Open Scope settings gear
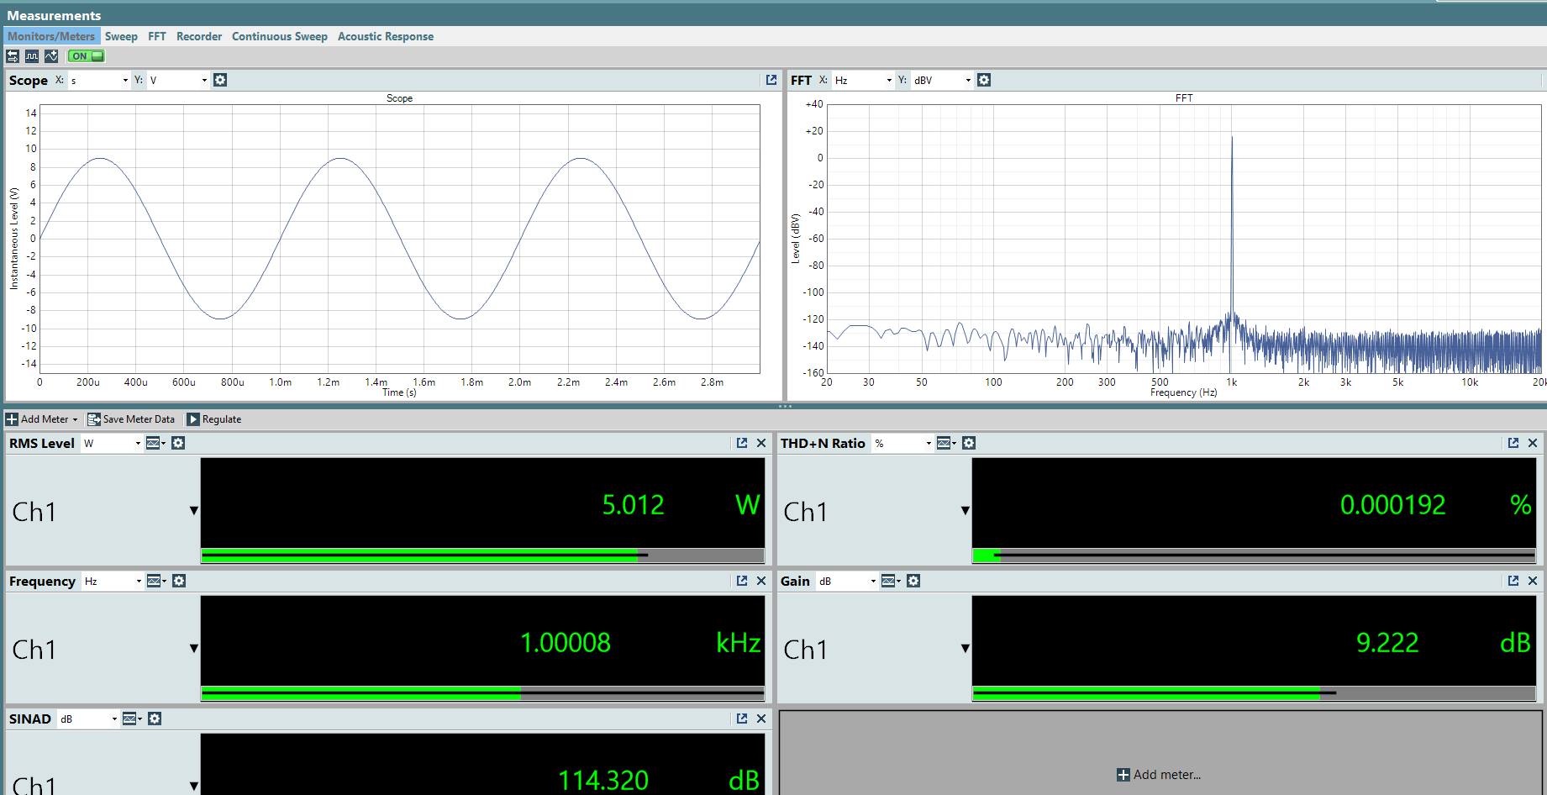The width and height of the screenshot is (1547, 795). point(220,80)
